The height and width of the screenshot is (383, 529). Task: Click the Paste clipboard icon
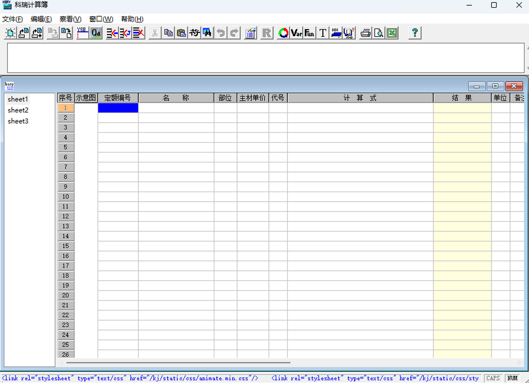tap(181, 33)
